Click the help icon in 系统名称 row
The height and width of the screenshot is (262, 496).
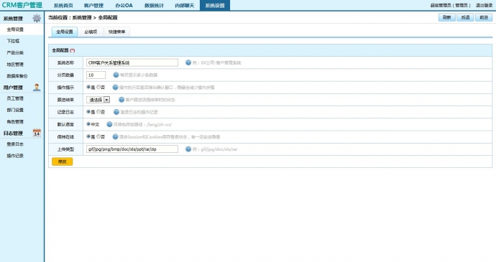pos(188,62)
